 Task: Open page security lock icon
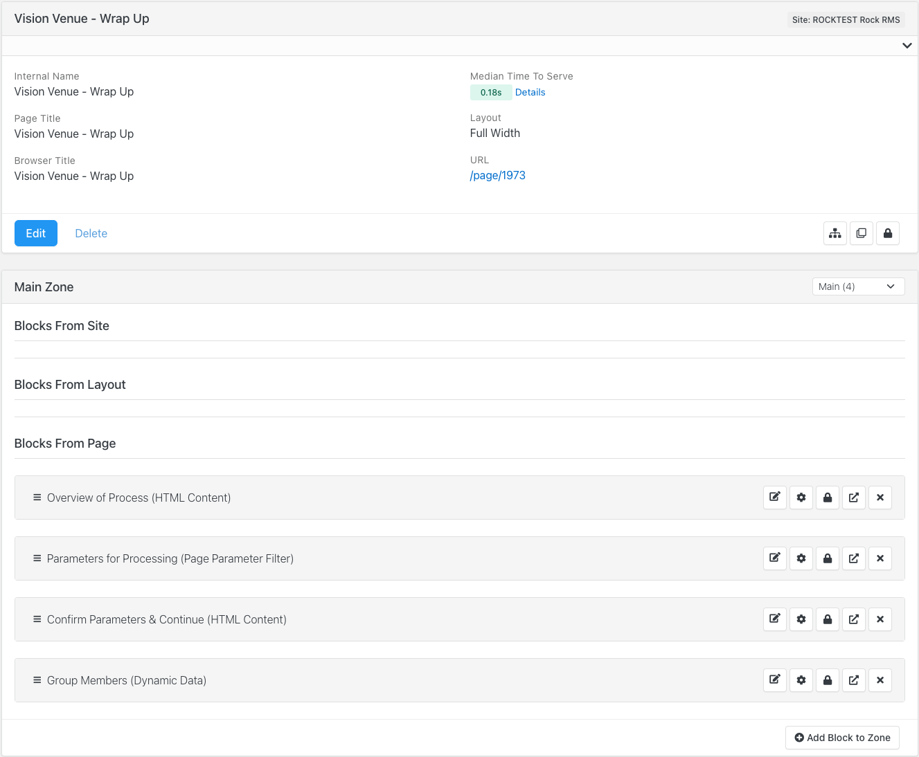tap(888, 233)
